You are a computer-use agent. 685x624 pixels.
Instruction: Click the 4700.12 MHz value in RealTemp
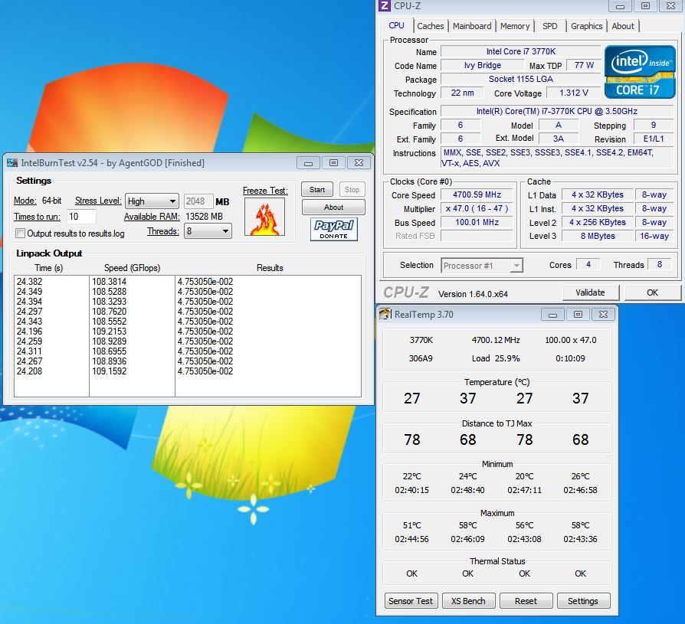[496, 340]
